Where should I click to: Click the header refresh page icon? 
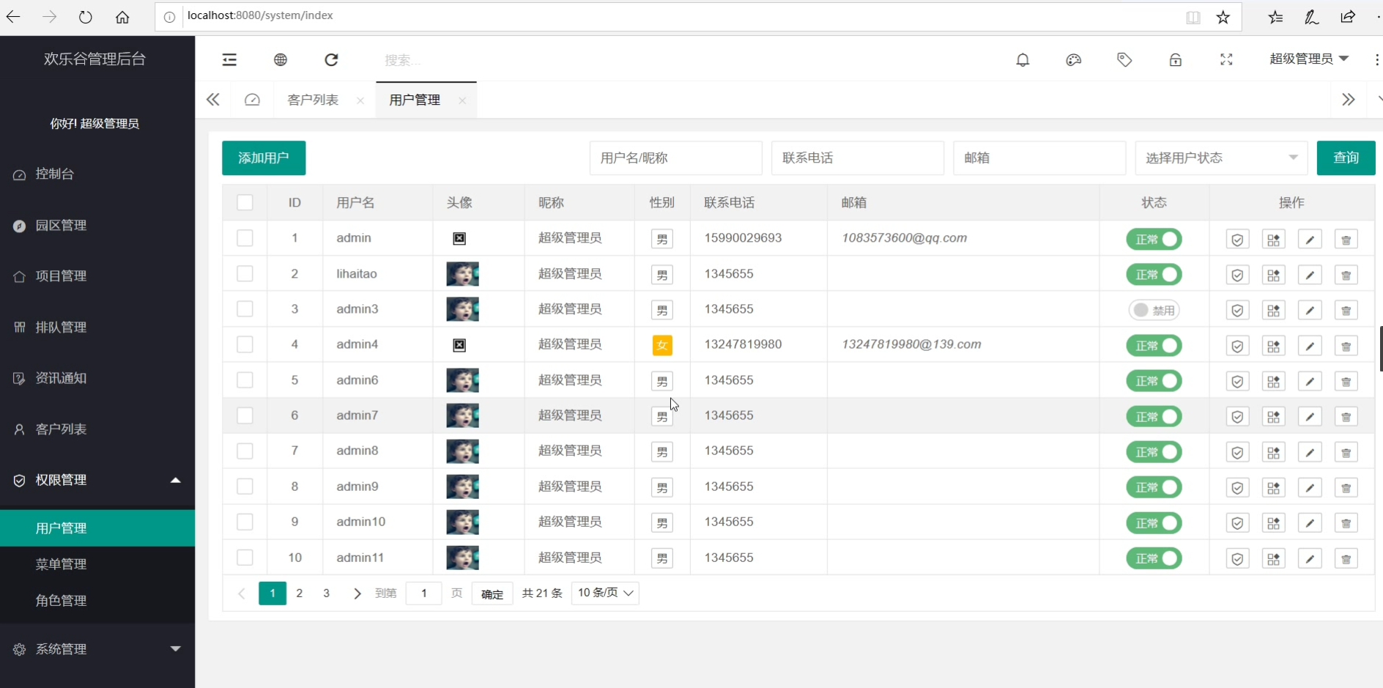click(331, 60)
